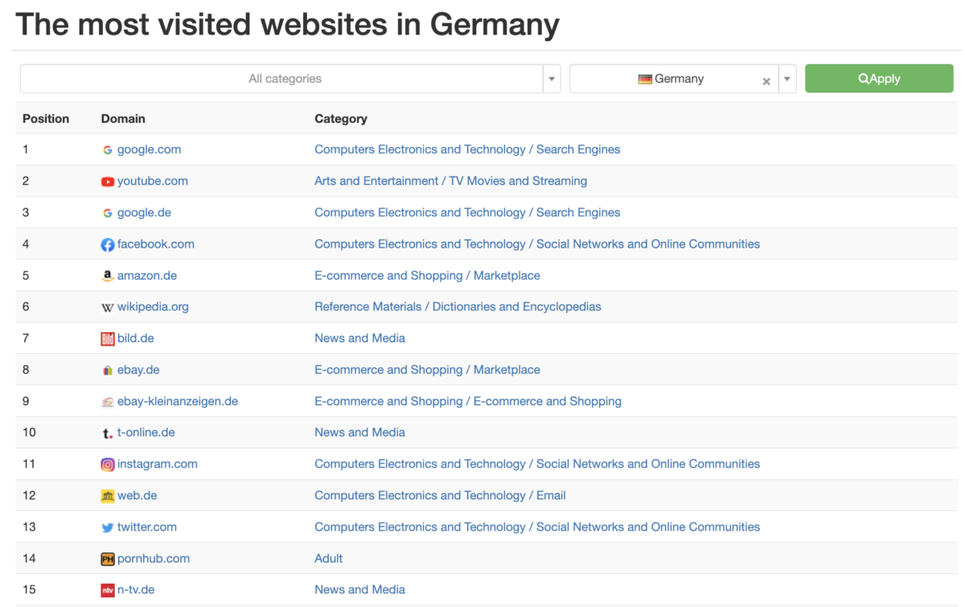The width and height of the screenshot is (965, 607).
Task: Open twitter.com's Social Networks category link
Action: pyautogui.click(x=537, y=527)
